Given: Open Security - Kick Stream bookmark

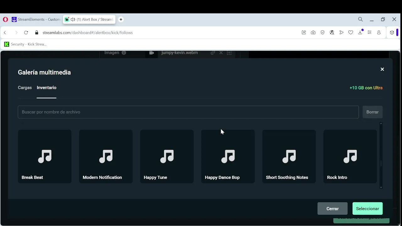Looking at the screenshot, I should (x=25, y=44).
